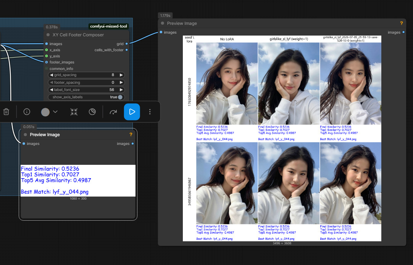Collapse XY Cell Footer Composer via its title dot
The height and width of the screenshot is (265, 413).
pyautogui.click(x=48, y=34)
